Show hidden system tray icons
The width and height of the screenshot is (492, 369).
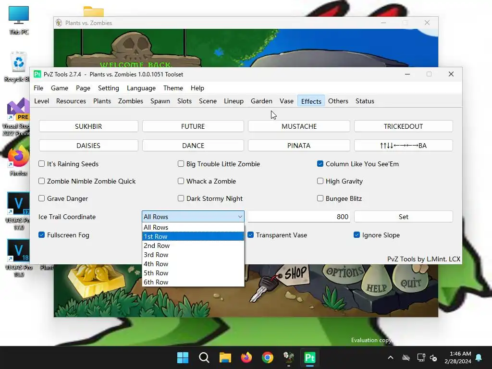(390, 357)
